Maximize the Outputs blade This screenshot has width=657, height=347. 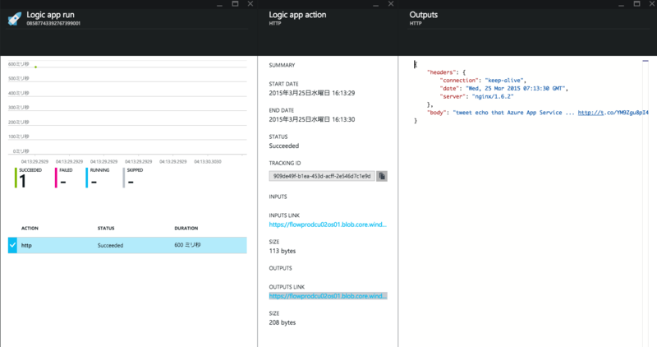[637, 4]
